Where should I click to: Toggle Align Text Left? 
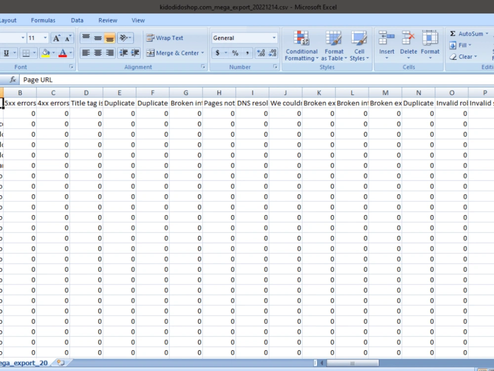(x=86, y=53)
